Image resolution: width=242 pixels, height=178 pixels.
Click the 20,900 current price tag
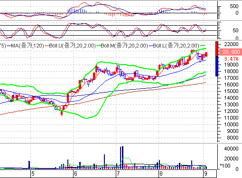(x=231, y=52)
